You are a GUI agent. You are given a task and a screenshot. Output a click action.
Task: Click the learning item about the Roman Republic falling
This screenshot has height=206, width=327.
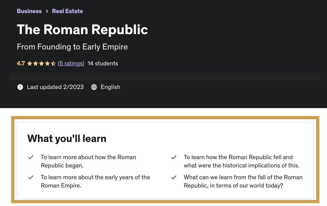(x=241, y=161)
